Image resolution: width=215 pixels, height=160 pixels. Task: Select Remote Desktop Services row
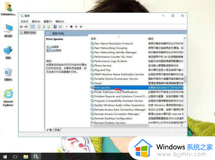click(x=137, y=123)
